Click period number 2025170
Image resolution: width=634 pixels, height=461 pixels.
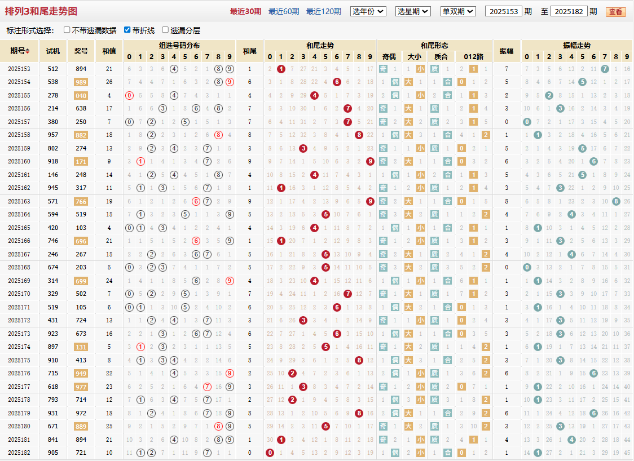(19, 294)
